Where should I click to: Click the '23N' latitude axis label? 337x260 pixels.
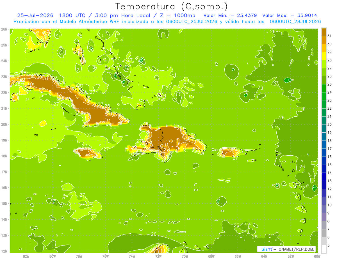pos(4,77)
